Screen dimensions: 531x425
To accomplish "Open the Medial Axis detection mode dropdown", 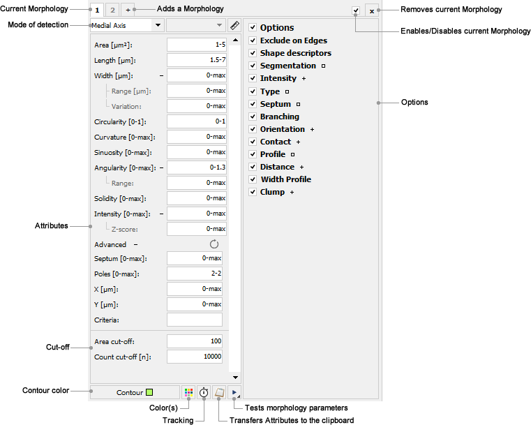I will [126, 25].
